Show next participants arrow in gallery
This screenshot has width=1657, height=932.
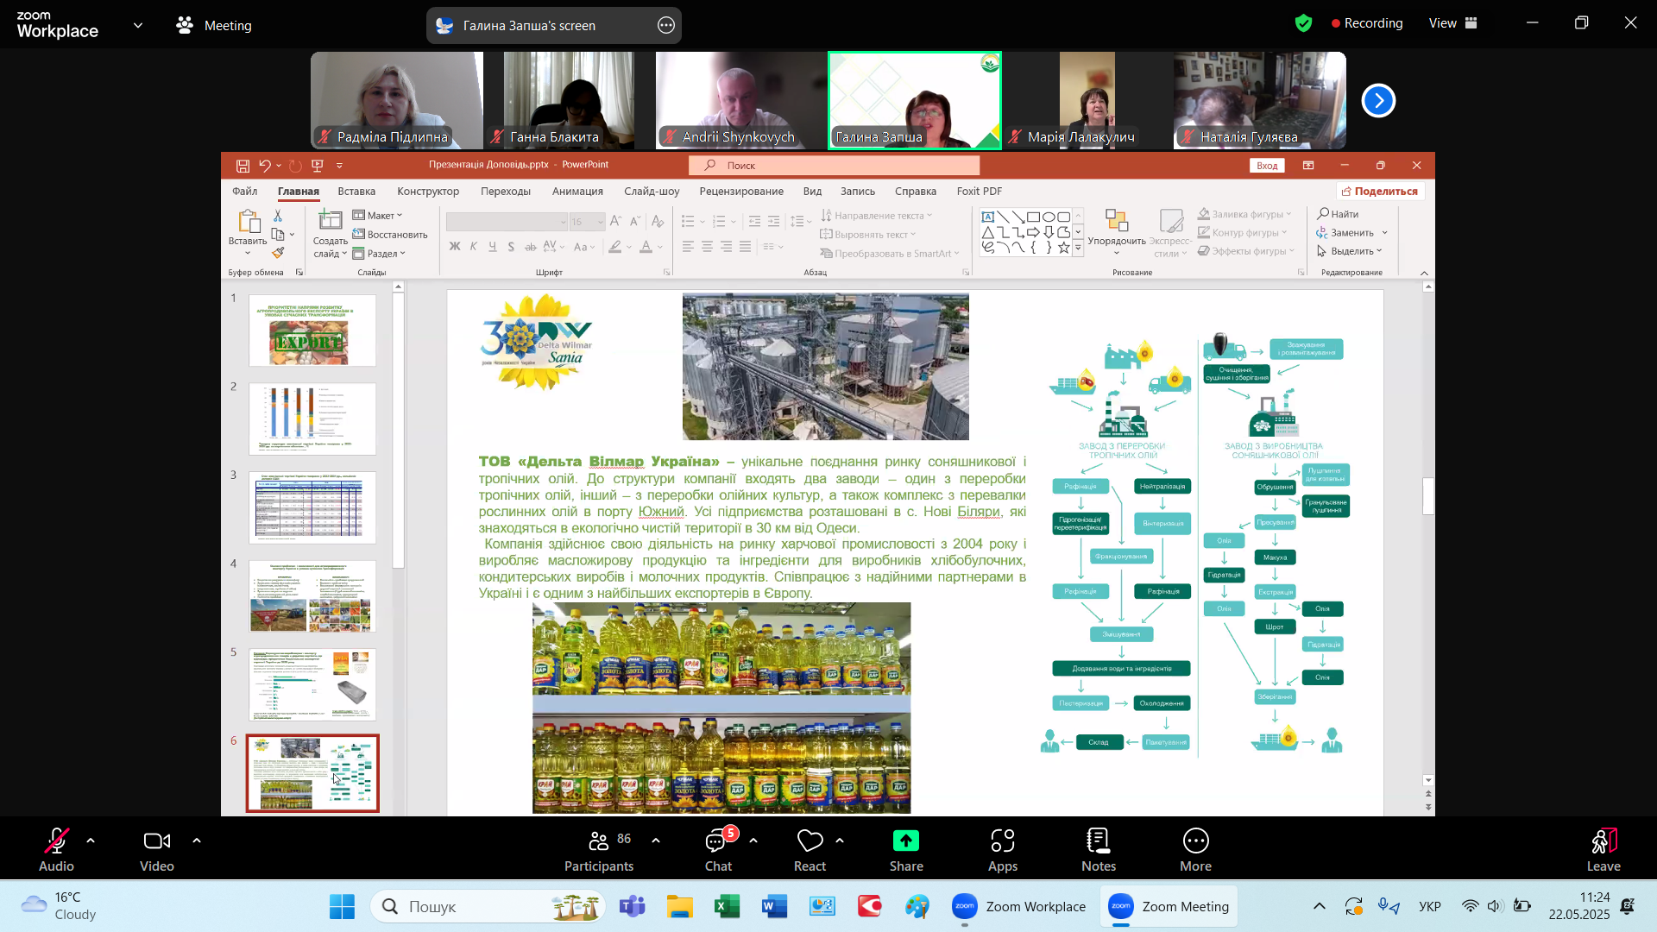(x=1378, y=101)
